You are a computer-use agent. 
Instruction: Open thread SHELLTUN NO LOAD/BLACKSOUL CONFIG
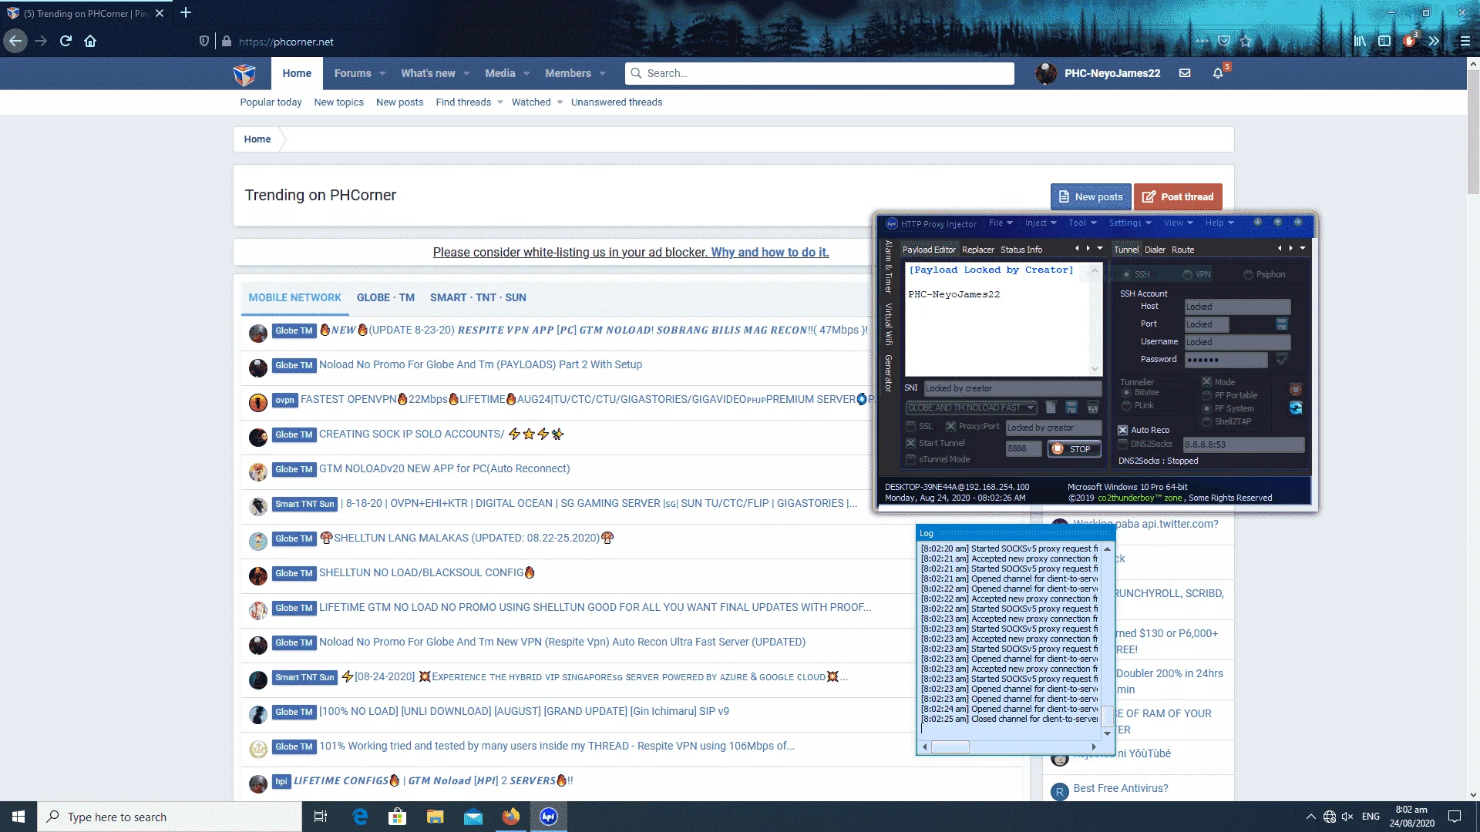coord(427,572)
